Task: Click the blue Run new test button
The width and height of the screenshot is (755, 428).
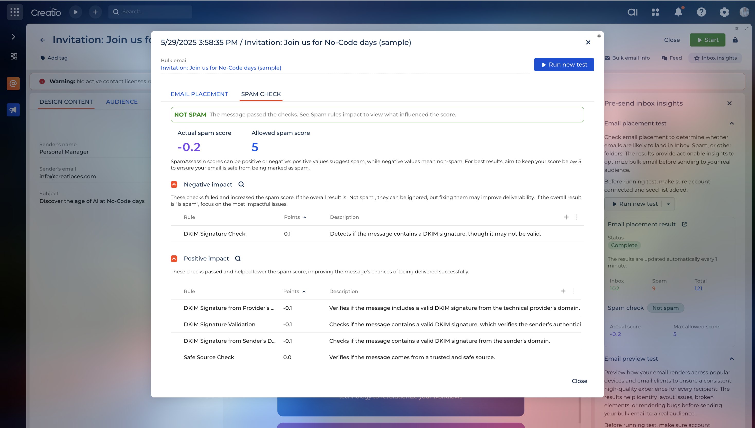Action: coord(564,65)
